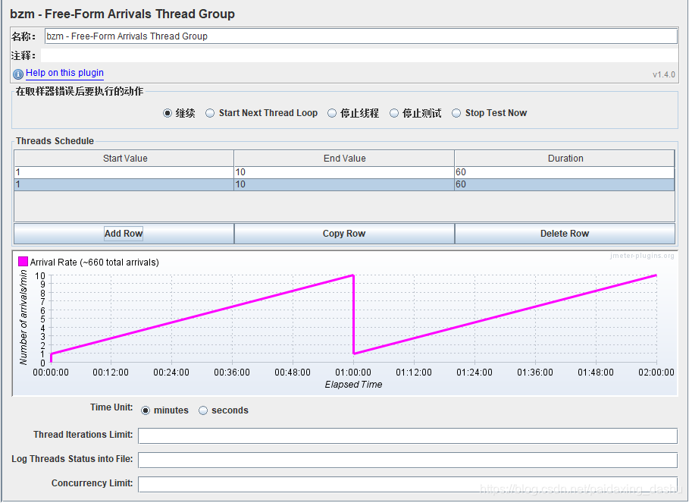Click the magenta Arrival Rate legend swatch
The image size is (689, 503).
[23, 262]
